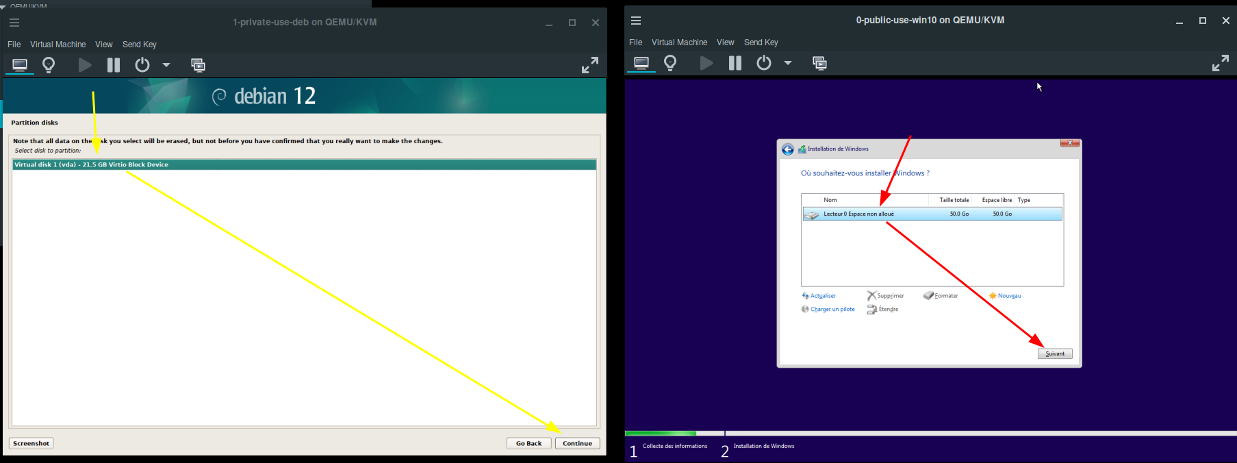Open hamburger menu of debian window
The height and width of the screenshot is (463, 1237).
pyautogui.click(x=14, y=23)
